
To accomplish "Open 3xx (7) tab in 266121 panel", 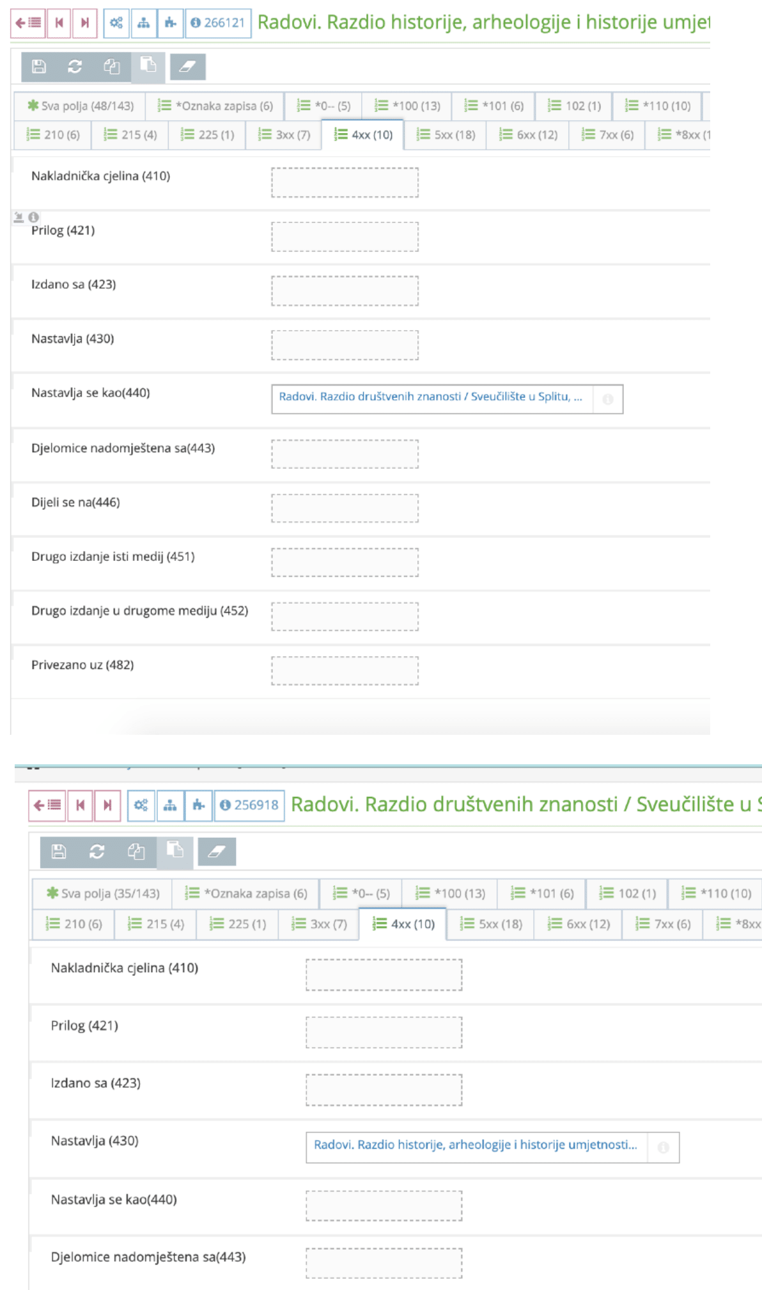I will coord(284,134).
